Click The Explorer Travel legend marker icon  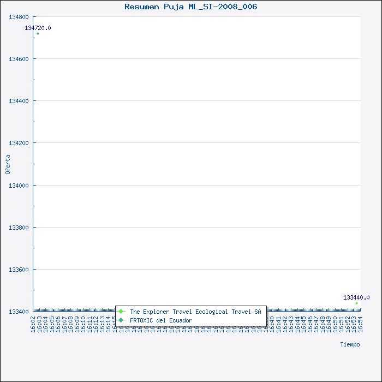(121, 312)
